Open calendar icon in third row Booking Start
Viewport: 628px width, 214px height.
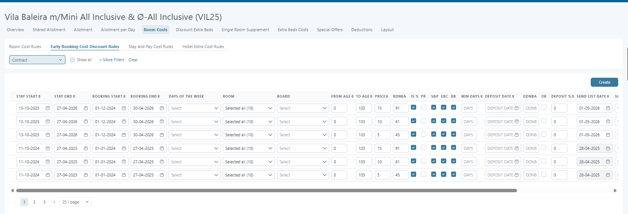124,135
